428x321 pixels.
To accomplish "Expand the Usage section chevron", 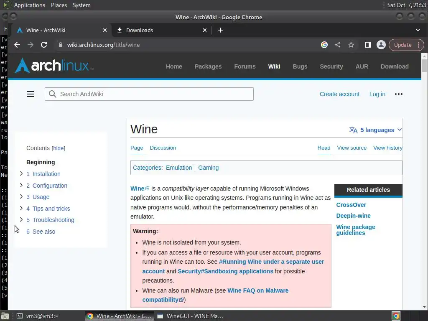I will pos(21,196).
